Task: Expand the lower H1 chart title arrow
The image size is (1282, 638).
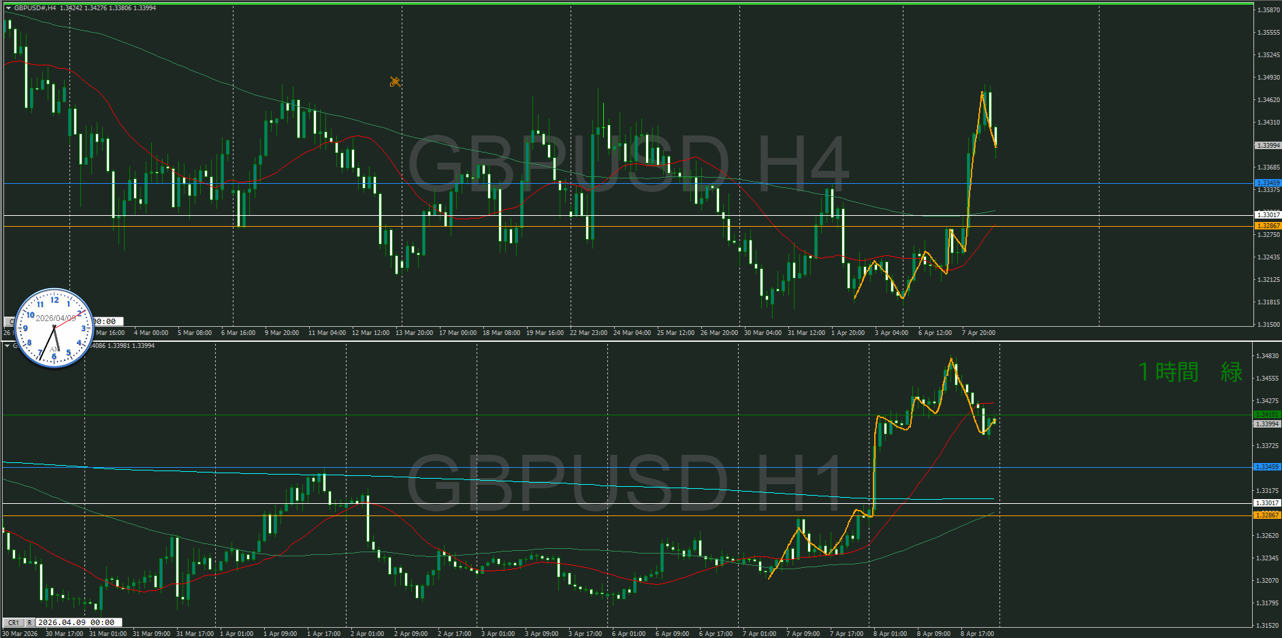Action: (7, 346)
